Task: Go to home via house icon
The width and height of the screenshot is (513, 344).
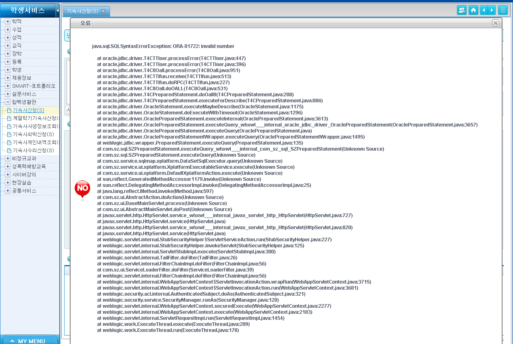Action: tap(474, 10)
